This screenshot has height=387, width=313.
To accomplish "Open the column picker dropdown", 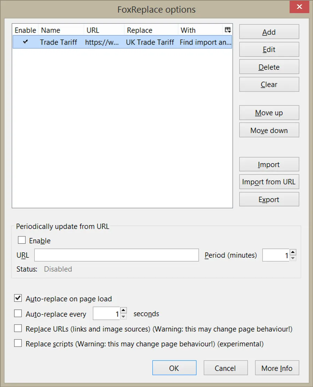I will 228,30.
